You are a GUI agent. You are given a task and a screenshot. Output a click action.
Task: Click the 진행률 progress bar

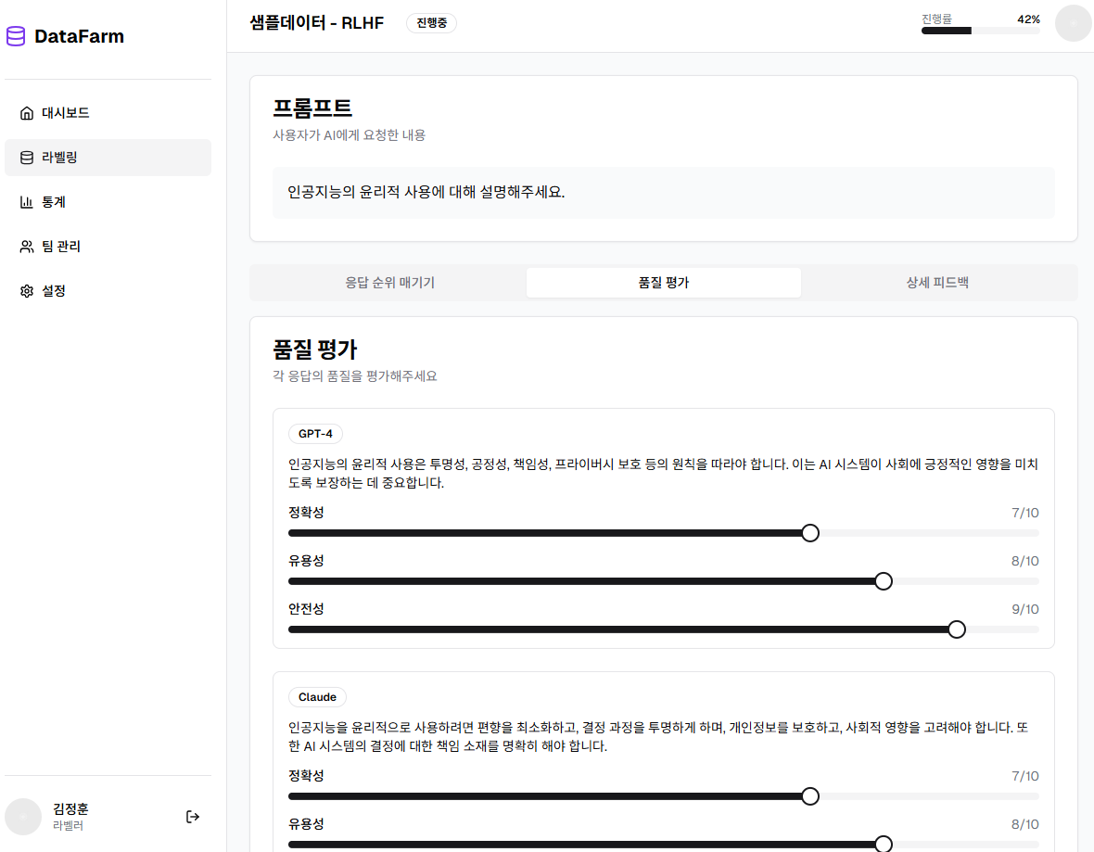pyautogui.click(x=979, y=30)
